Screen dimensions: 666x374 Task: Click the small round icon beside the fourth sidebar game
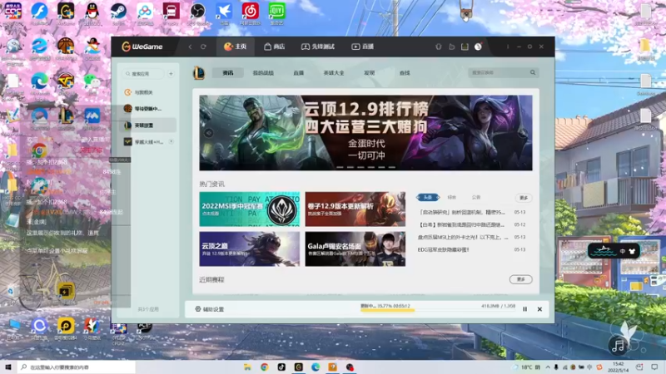(171, 141)
